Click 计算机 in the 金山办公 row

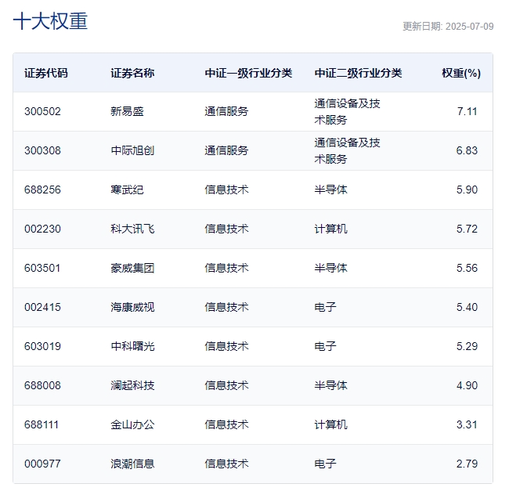[330, 424]
